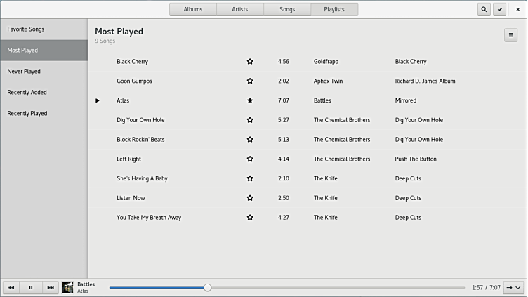Viewport: 528px width, 297px height.
Task: Click the checkmark selection mode button
Action: point(500,9)
